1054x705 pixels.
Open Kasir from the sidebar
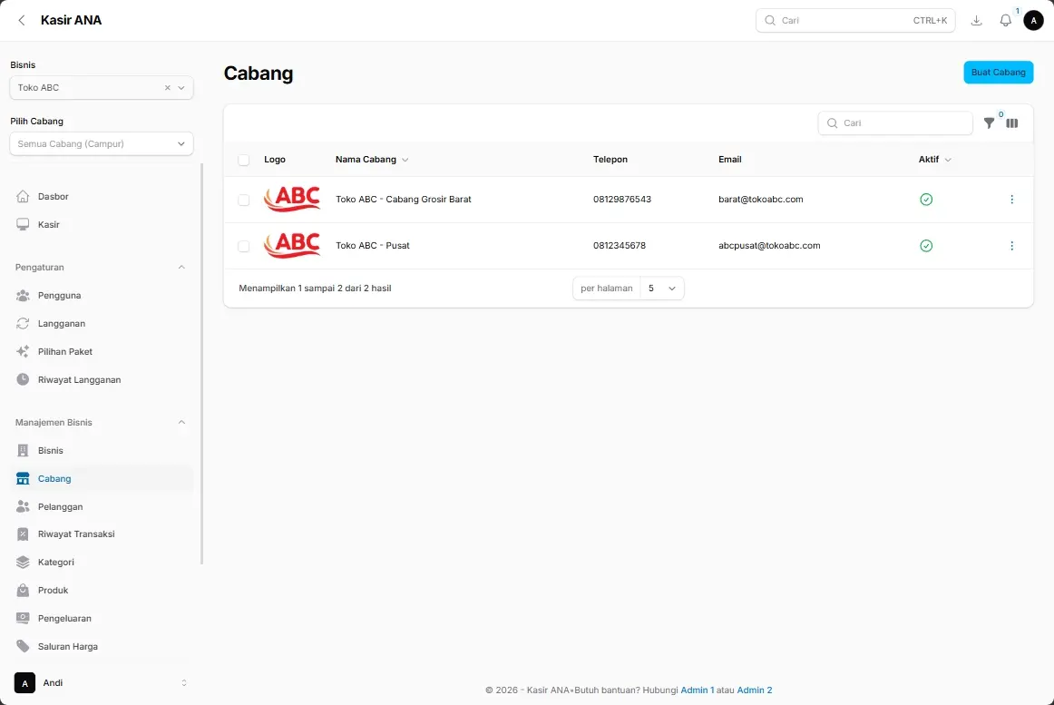point(102,225)
